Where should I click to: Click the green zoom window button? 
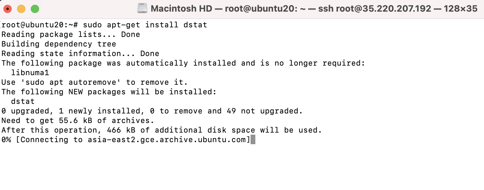pos(35,9)
